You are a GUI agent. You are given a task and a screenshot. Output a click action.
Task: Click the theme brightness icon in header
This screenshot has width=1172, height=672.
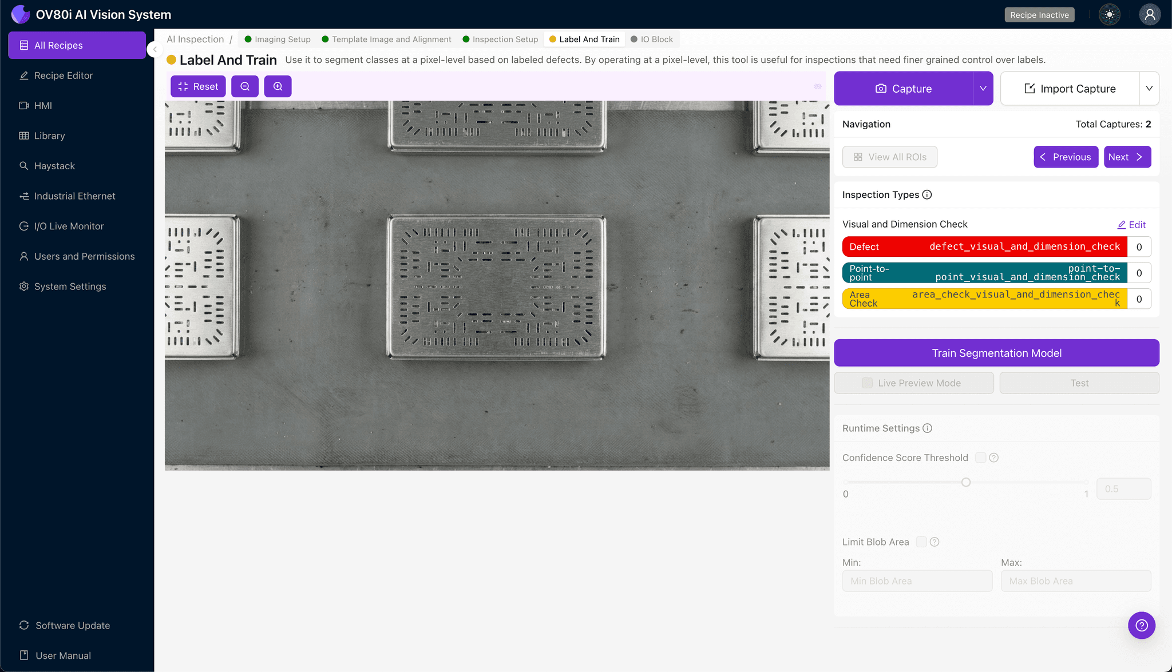(1109, 14)
